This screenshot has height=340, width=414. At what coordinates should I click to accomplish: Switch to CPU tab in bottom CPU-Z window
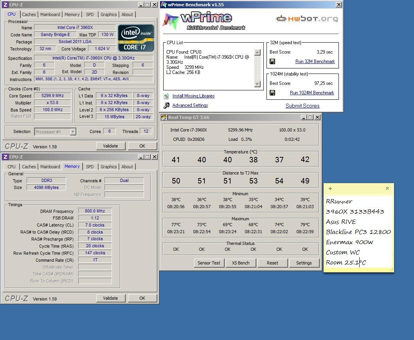11,167
